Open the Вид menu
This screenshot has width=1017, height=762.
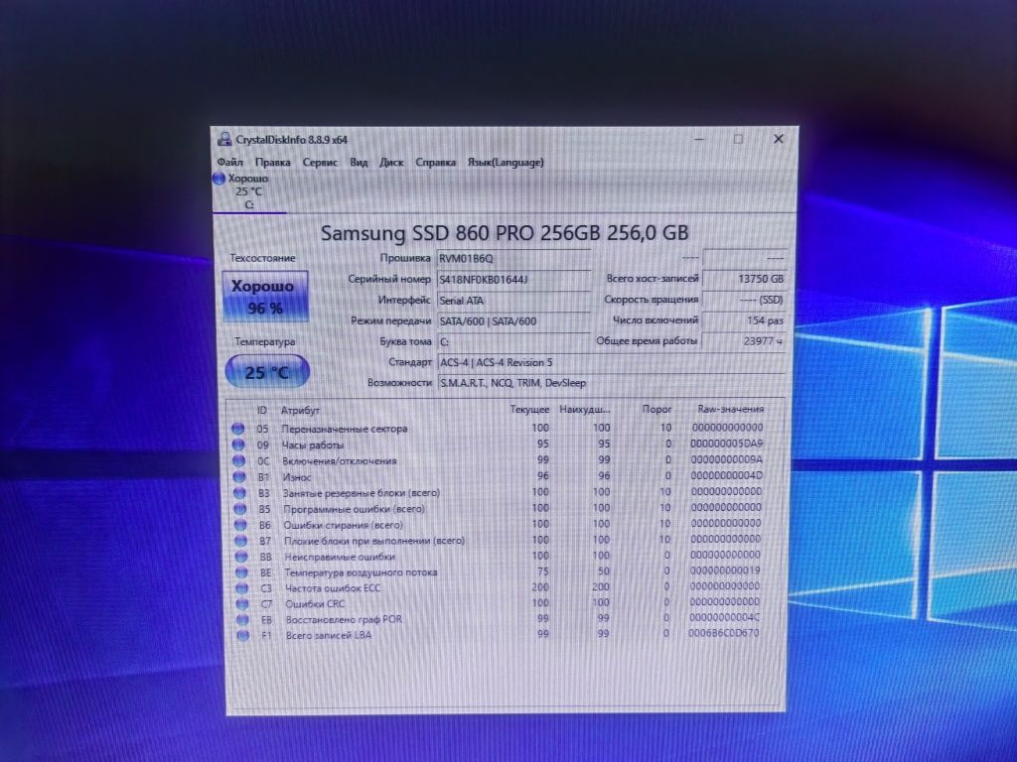click(x=359, y=162)
